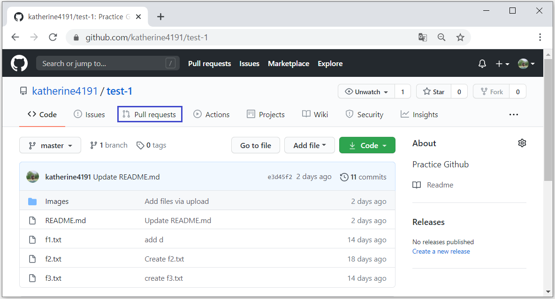Switch to repository Pull requests tab
This screenshot has height=299, width=555.
[150, 114]
